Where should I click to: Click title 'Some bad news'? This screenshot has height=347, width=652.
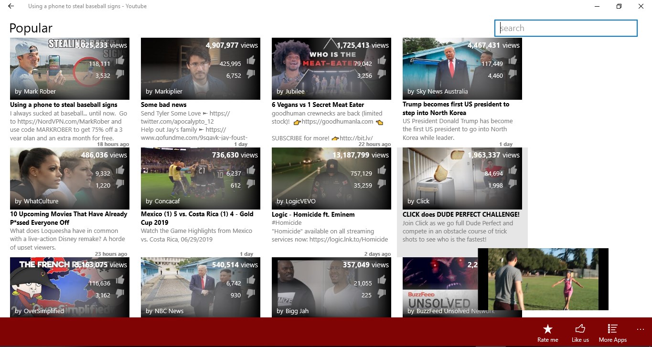click(x=164, y=105)
